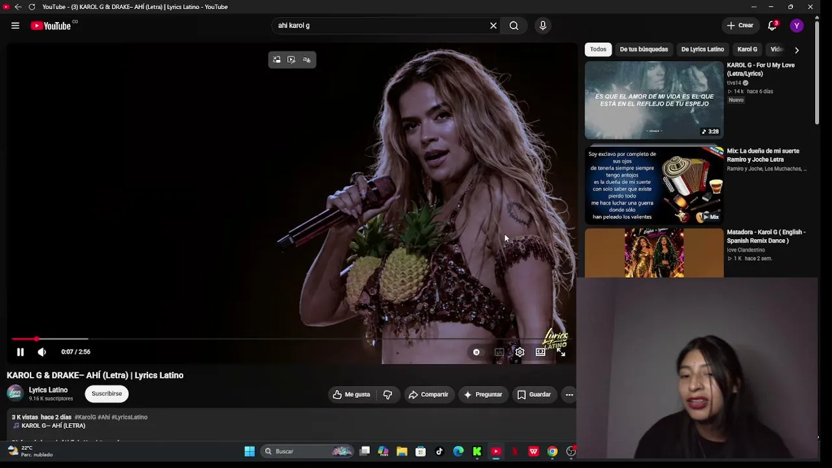Open the browser three-dot menu
The height and width of the screenshot is (468, 832).
[754, 6]
